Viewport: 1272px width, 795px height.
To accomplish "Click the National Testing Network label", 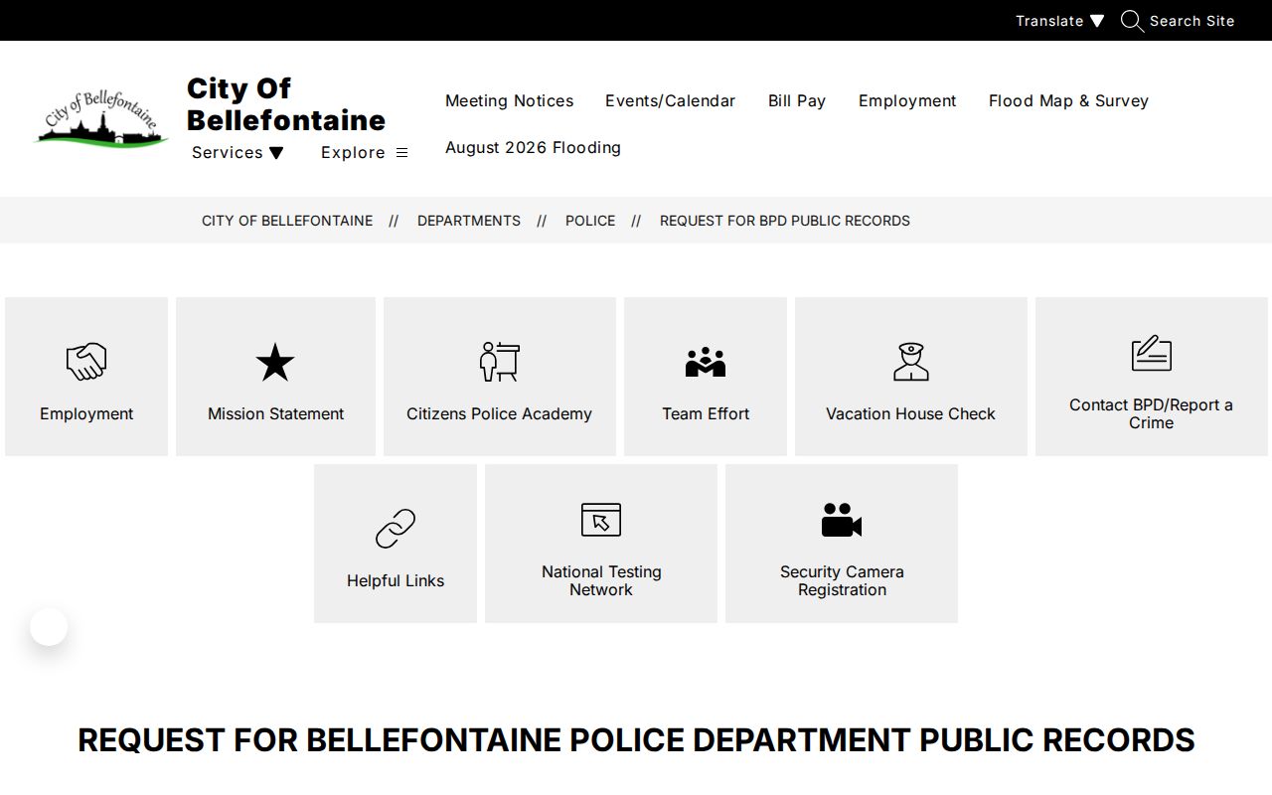I will pos(601,580).
